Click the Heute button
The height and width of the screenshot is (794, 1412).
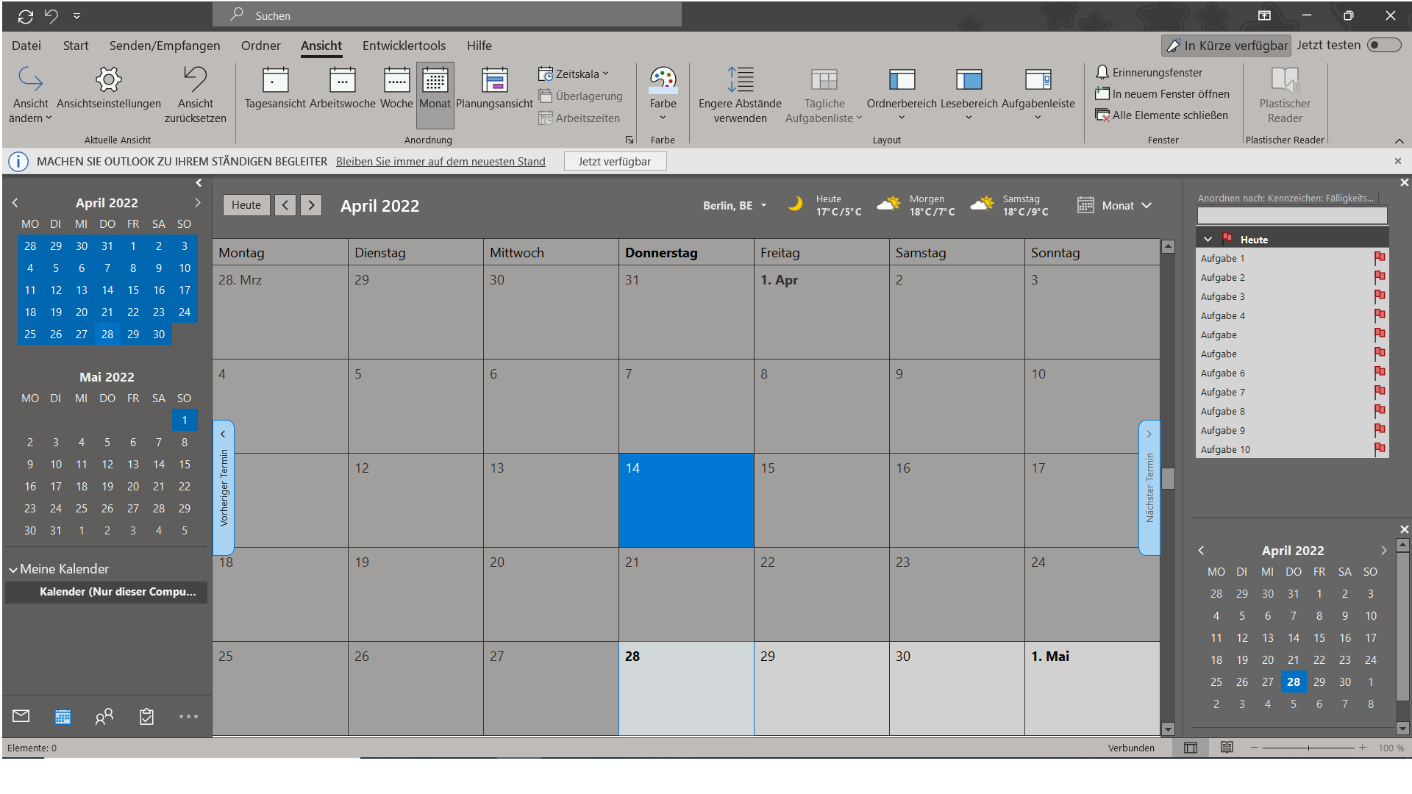tap(246, 205)
